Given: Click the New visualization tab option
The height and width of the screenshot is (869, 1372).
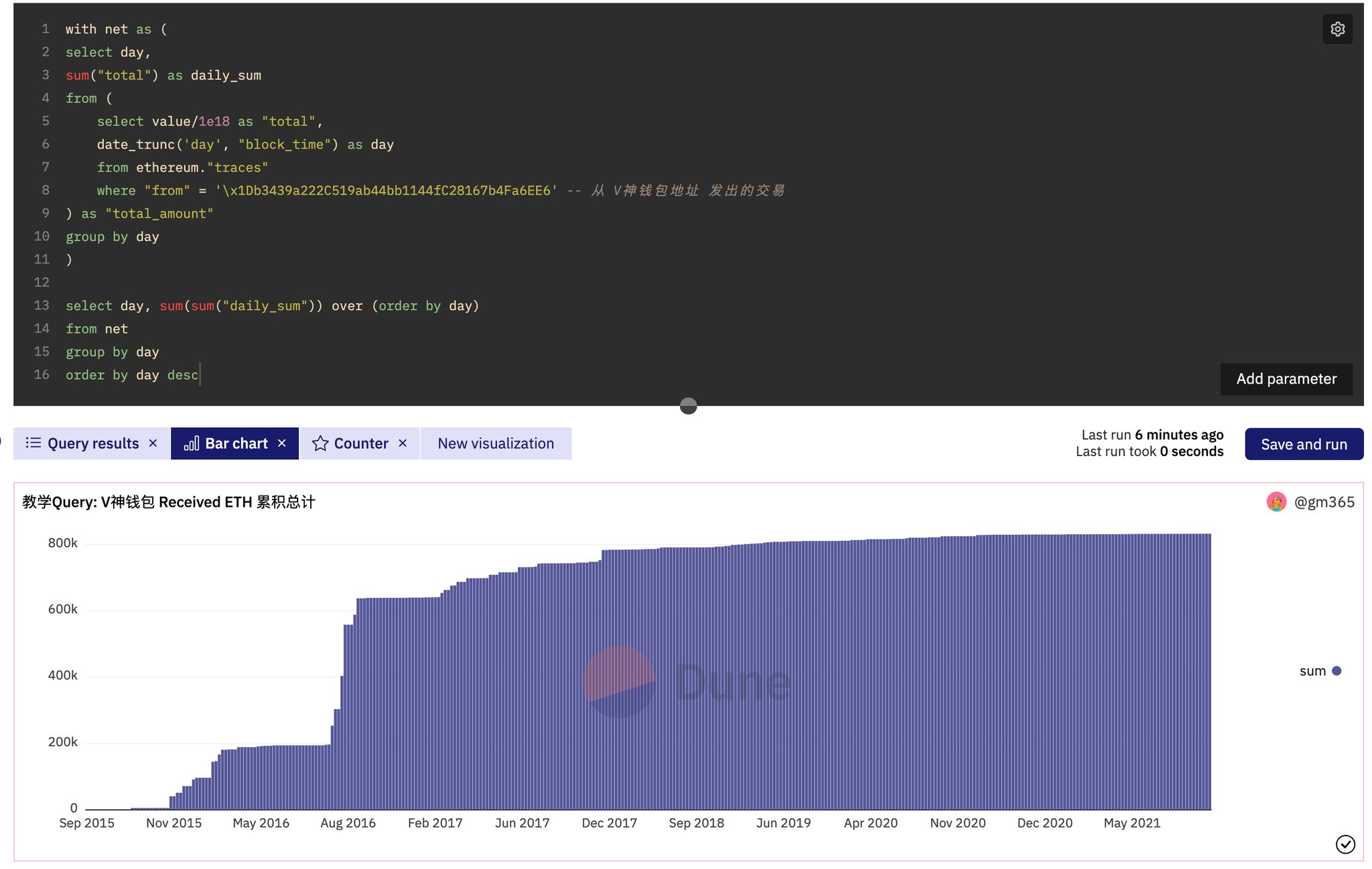Looking at the screenshot, I should (495, 443).
